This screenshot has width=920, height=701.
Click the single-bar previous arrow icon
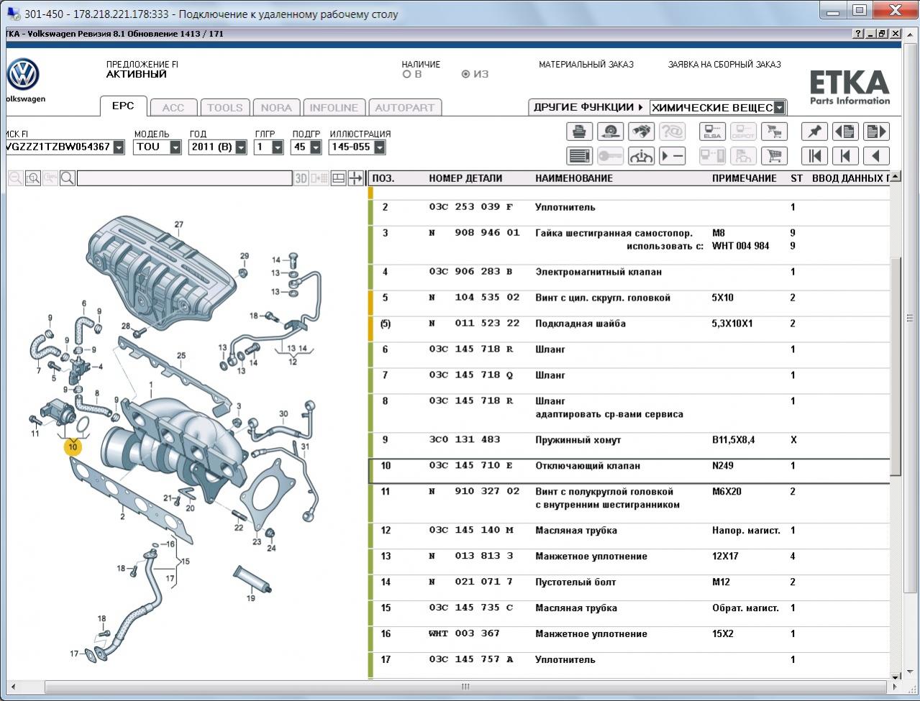(x=845, y=156)
